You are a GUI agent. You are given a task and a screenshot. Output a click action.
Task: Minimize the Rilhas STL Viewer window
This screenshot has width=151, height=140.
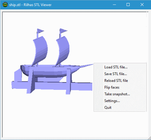tap(114, 5)
